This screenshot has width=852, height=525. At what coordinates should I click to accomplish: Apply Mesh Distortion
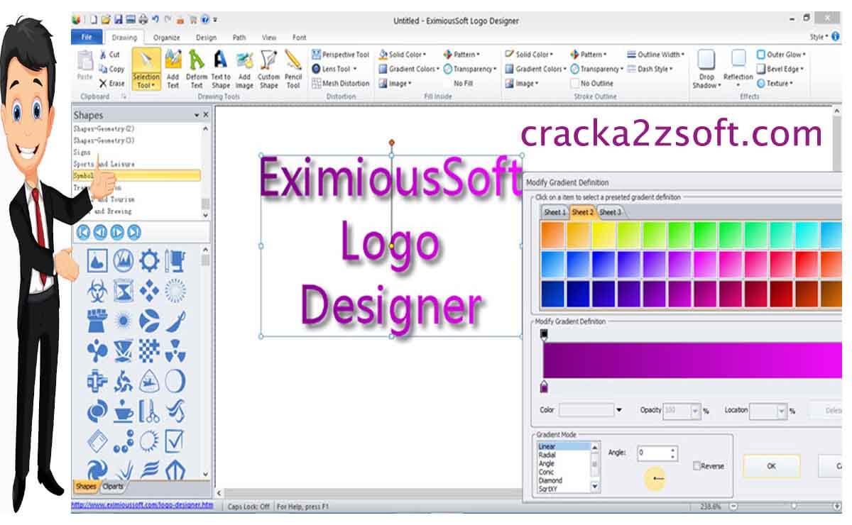coord(341,83)
